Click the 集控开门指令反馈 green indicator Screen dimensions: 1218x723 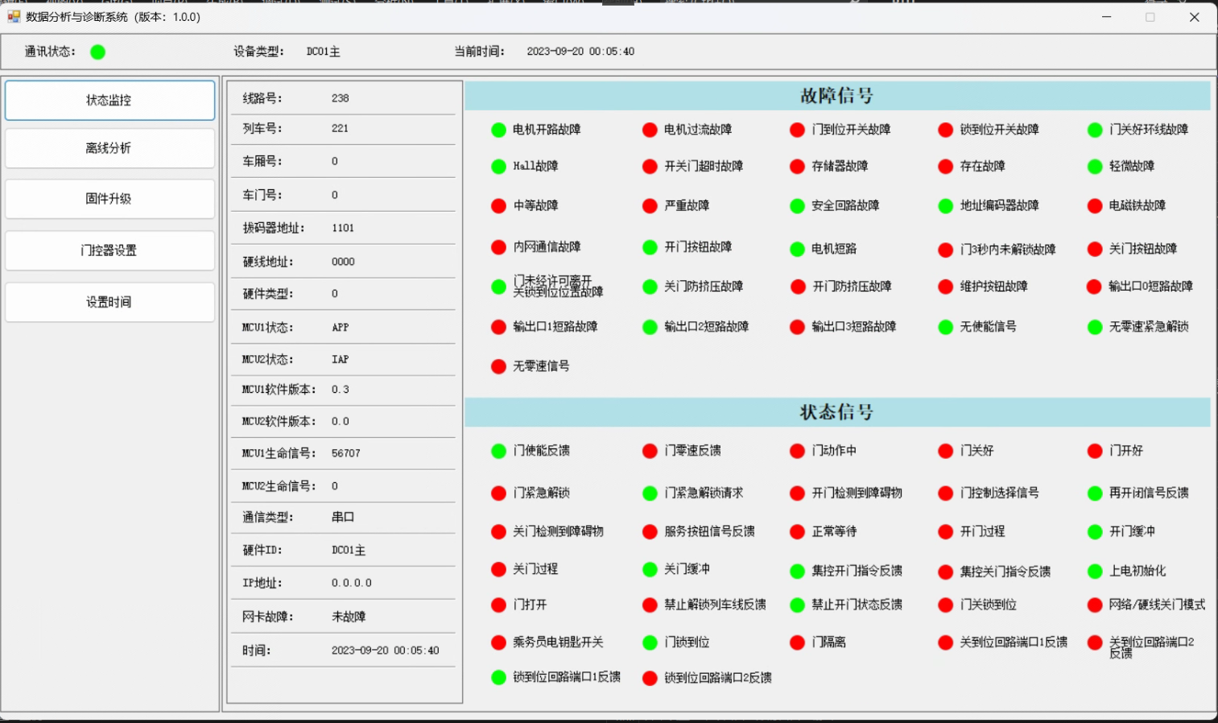(x=797, y=571)
